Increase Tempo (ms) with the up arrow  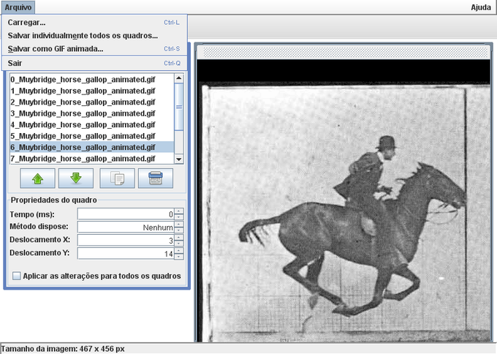coord(179,211)
